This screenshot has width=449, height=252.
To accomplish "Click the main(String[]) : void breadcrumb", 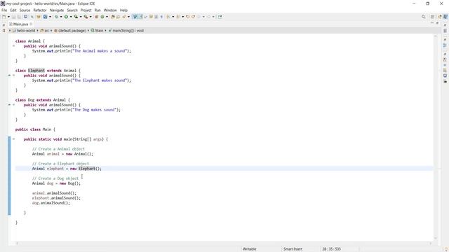I will click(126, 31).
